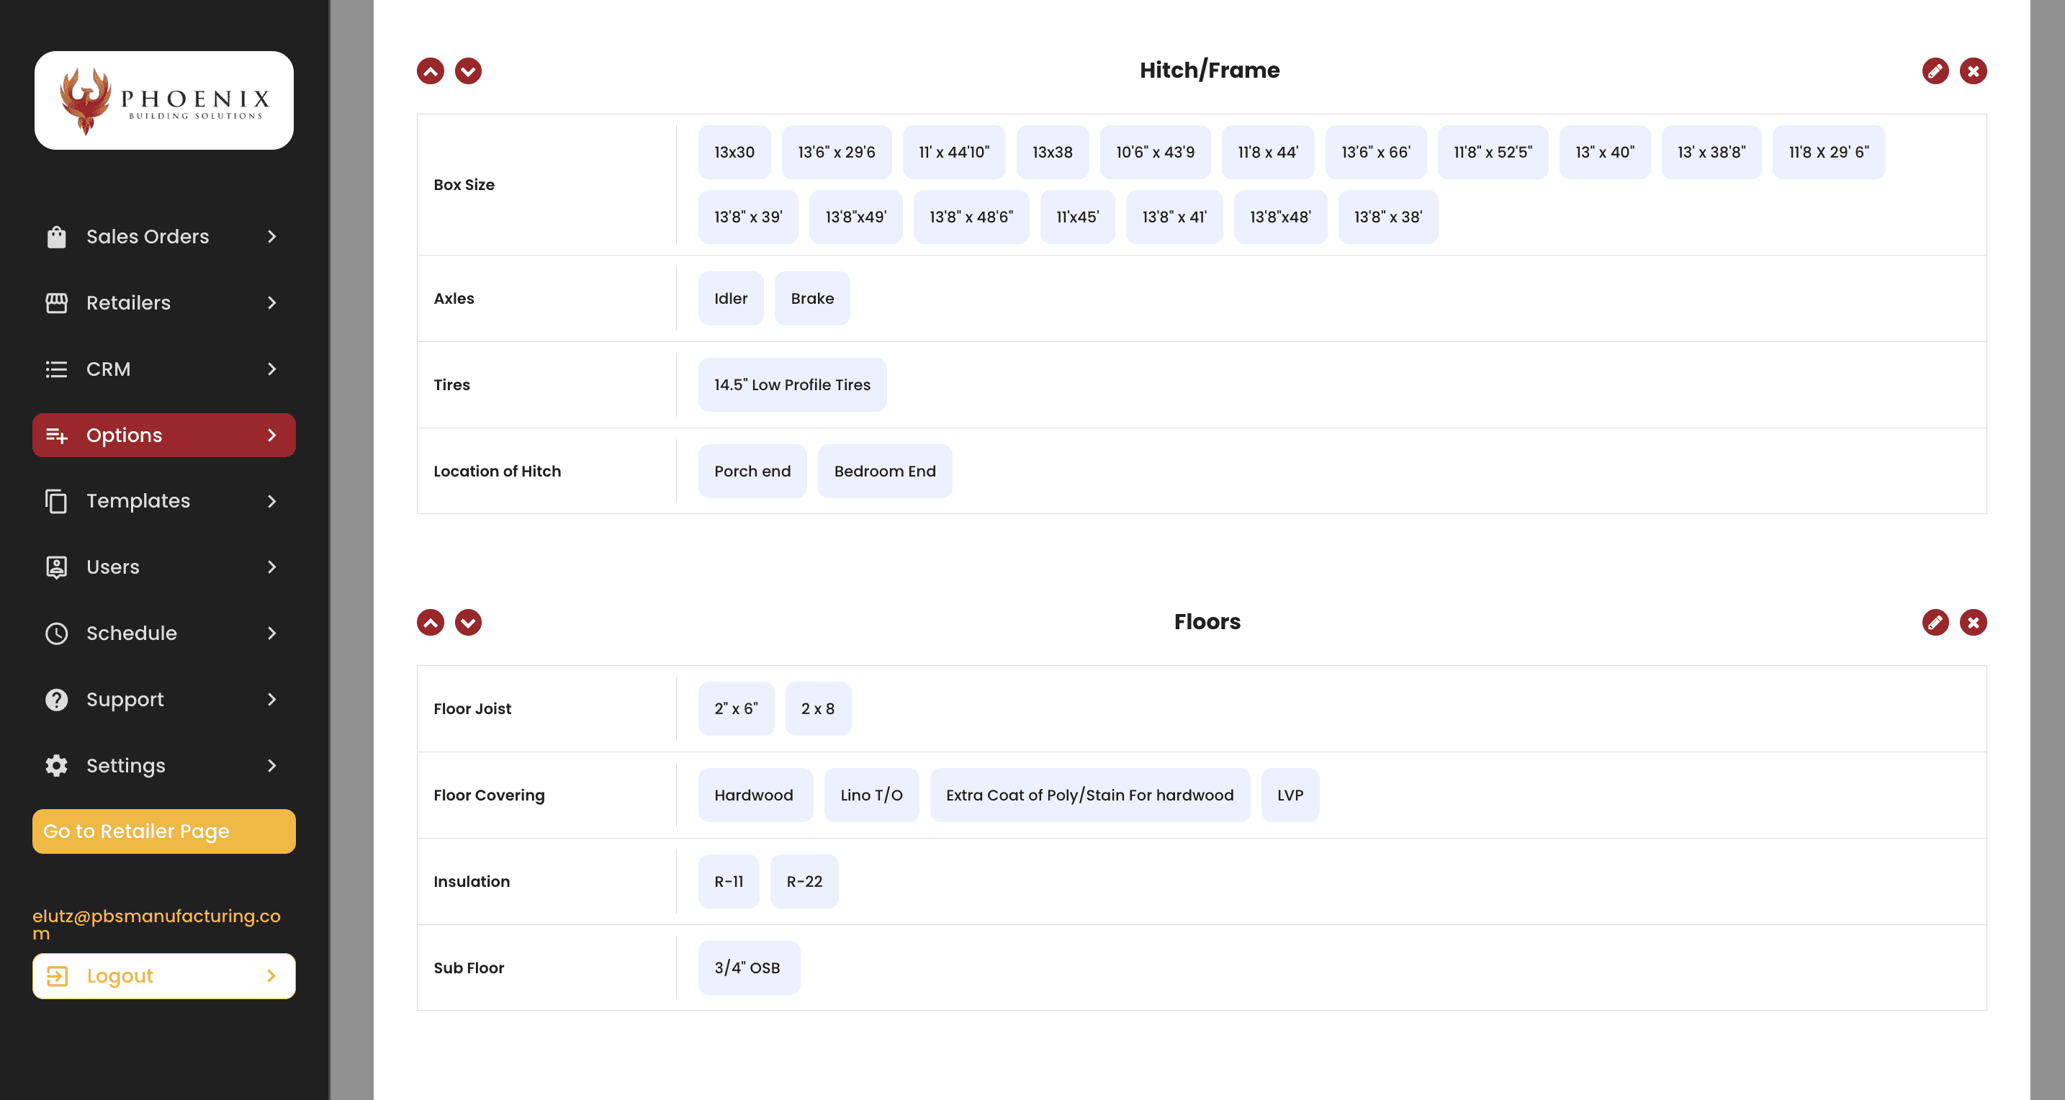Viewport: 2065px width, 1100px height.
Task: Move Hitch/Frame section down
Action: [x=468, y=71]
